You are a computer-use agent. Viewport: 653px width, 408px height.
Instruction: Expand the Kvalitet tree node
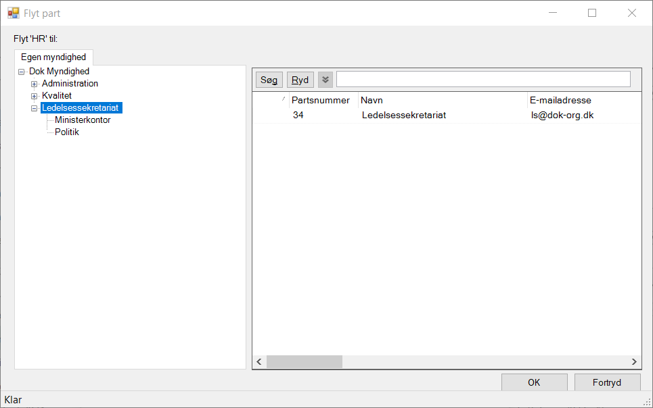[x=35, y=96]
